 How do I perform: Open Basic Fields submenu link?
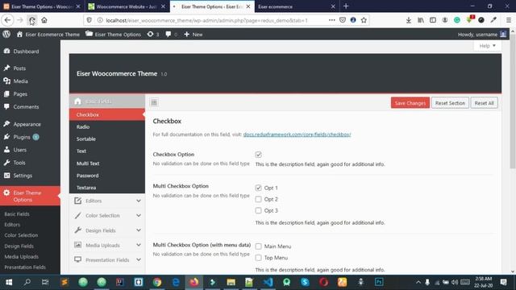(17, 214)
